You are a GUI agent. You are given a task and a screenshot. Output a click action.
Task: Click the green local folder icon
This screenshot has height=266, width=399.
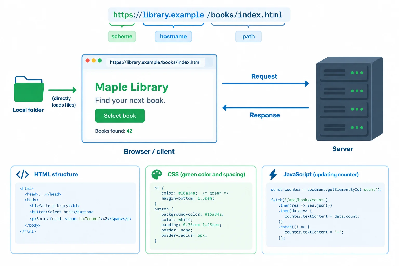[x=29, y=89]
